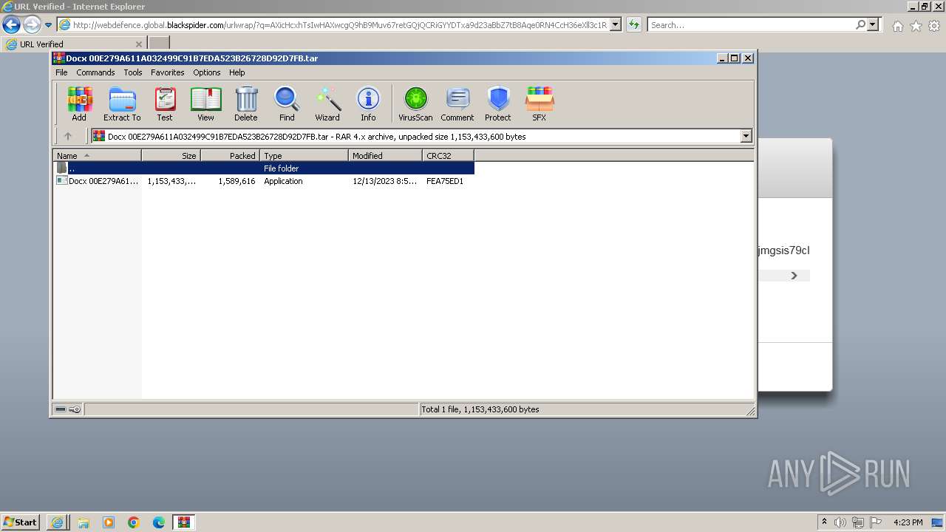Click the Internet Explorer search box
Screen dimensions: 946x532
[751, 25]
